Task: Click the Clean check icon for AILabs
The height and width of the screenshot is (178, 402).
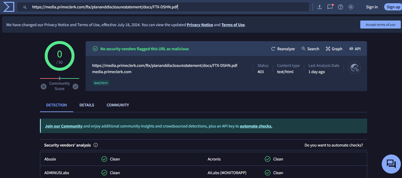Action: pyautogui.click(x=268, y=173)
